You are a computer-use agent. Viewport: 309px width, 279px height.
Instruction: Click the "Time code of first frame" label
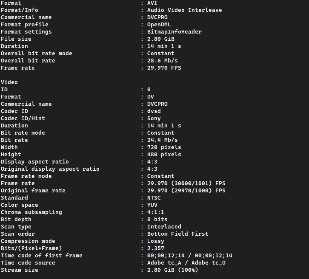[42, 255]
